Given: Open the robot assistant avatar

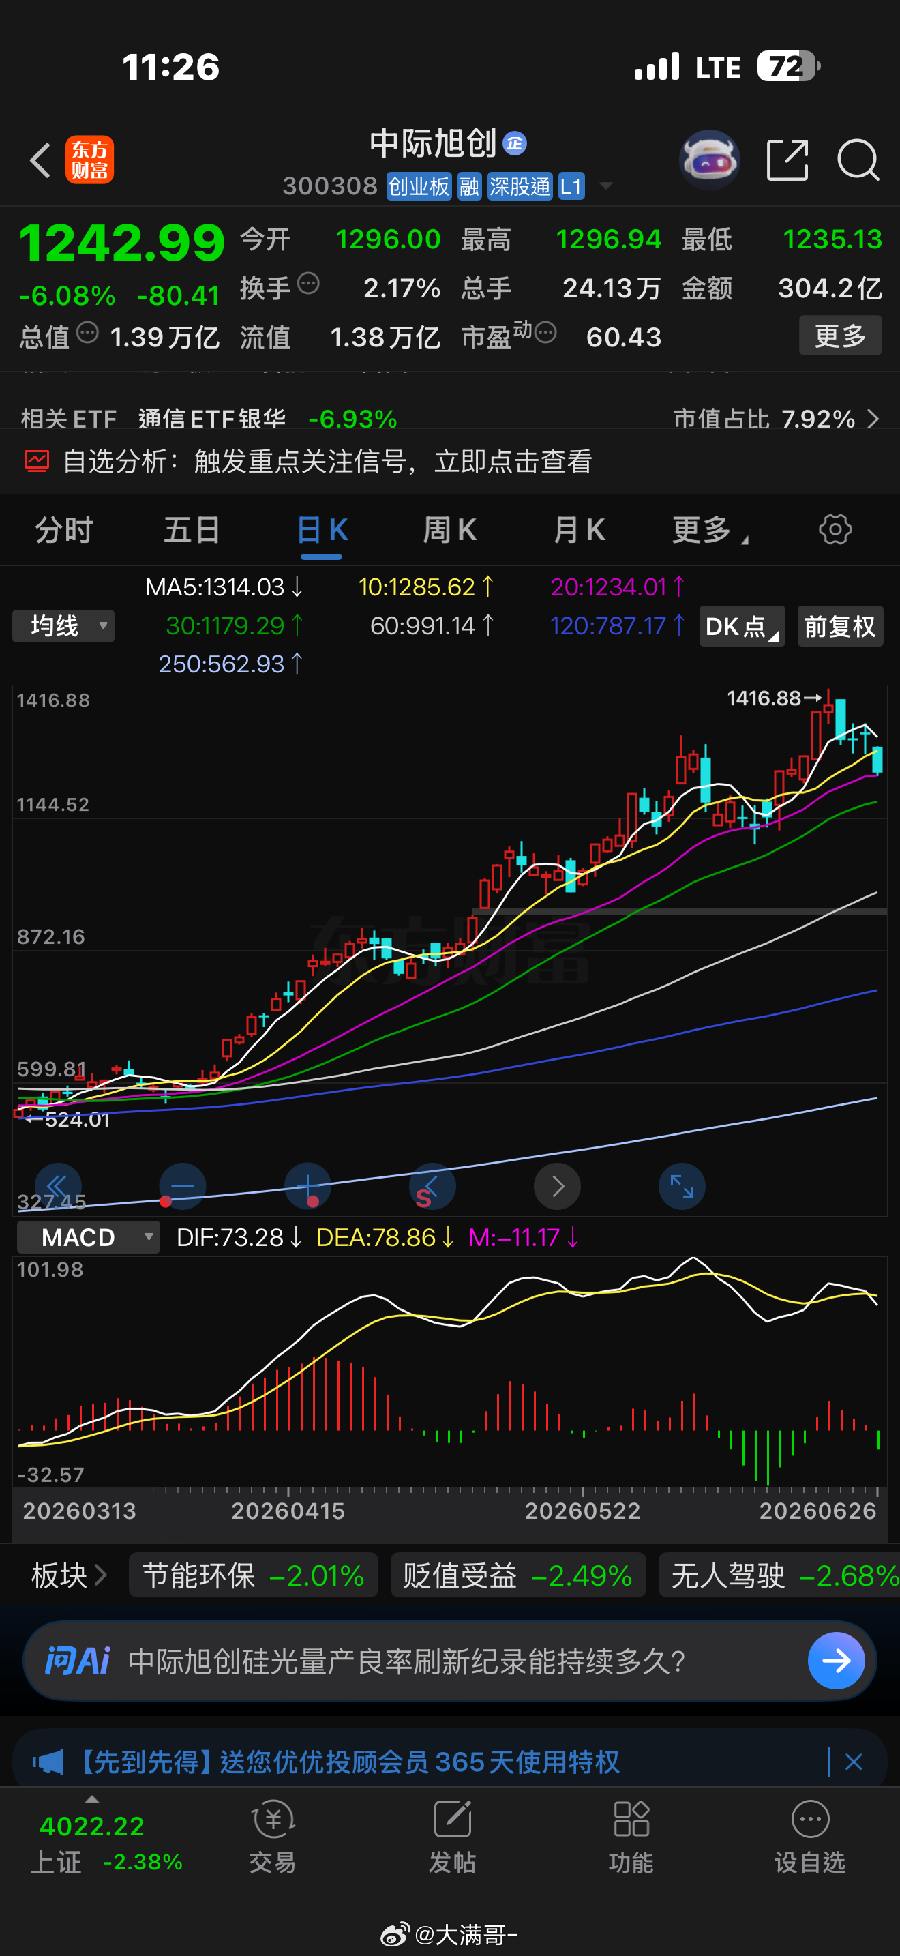Looking at the screenshot, I should coord(710,159).
